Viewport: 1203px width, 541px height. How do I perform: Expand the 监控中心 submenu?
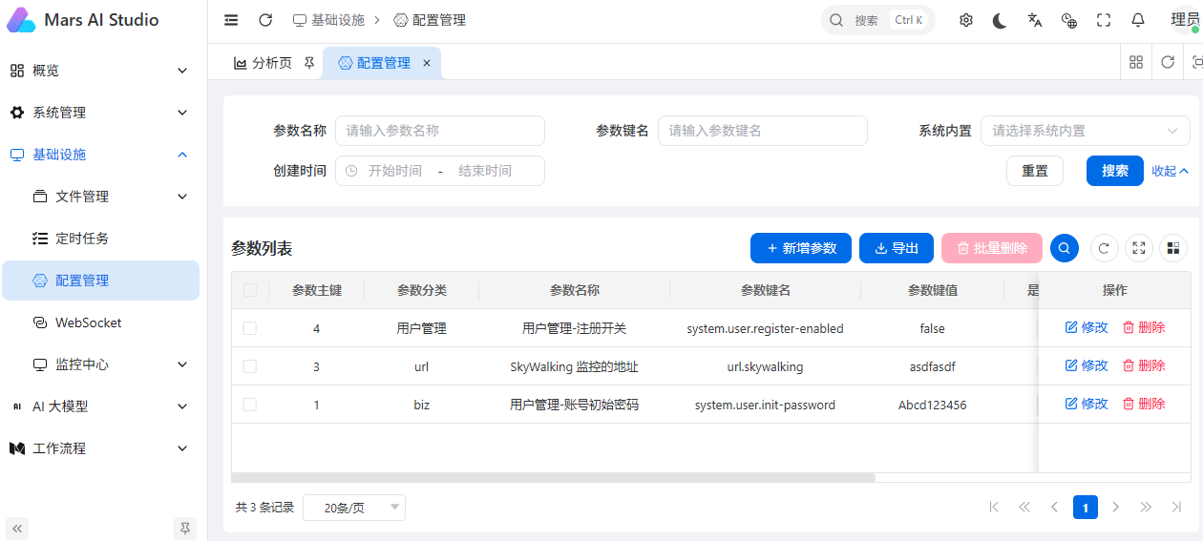tap(100, 364)
